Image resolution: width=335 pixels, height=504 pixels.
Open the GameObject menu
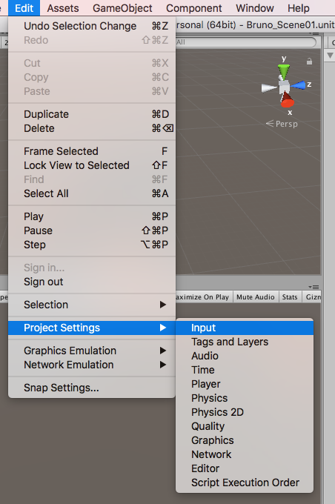[x=122, y=8]
